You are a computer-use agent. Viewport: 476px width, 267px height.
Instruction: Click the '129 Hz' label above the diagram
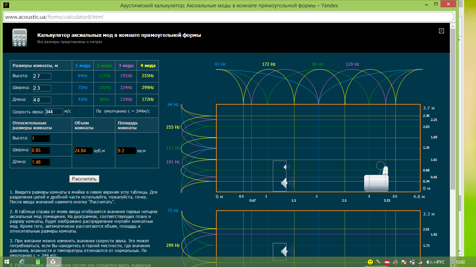click(352, 64)
